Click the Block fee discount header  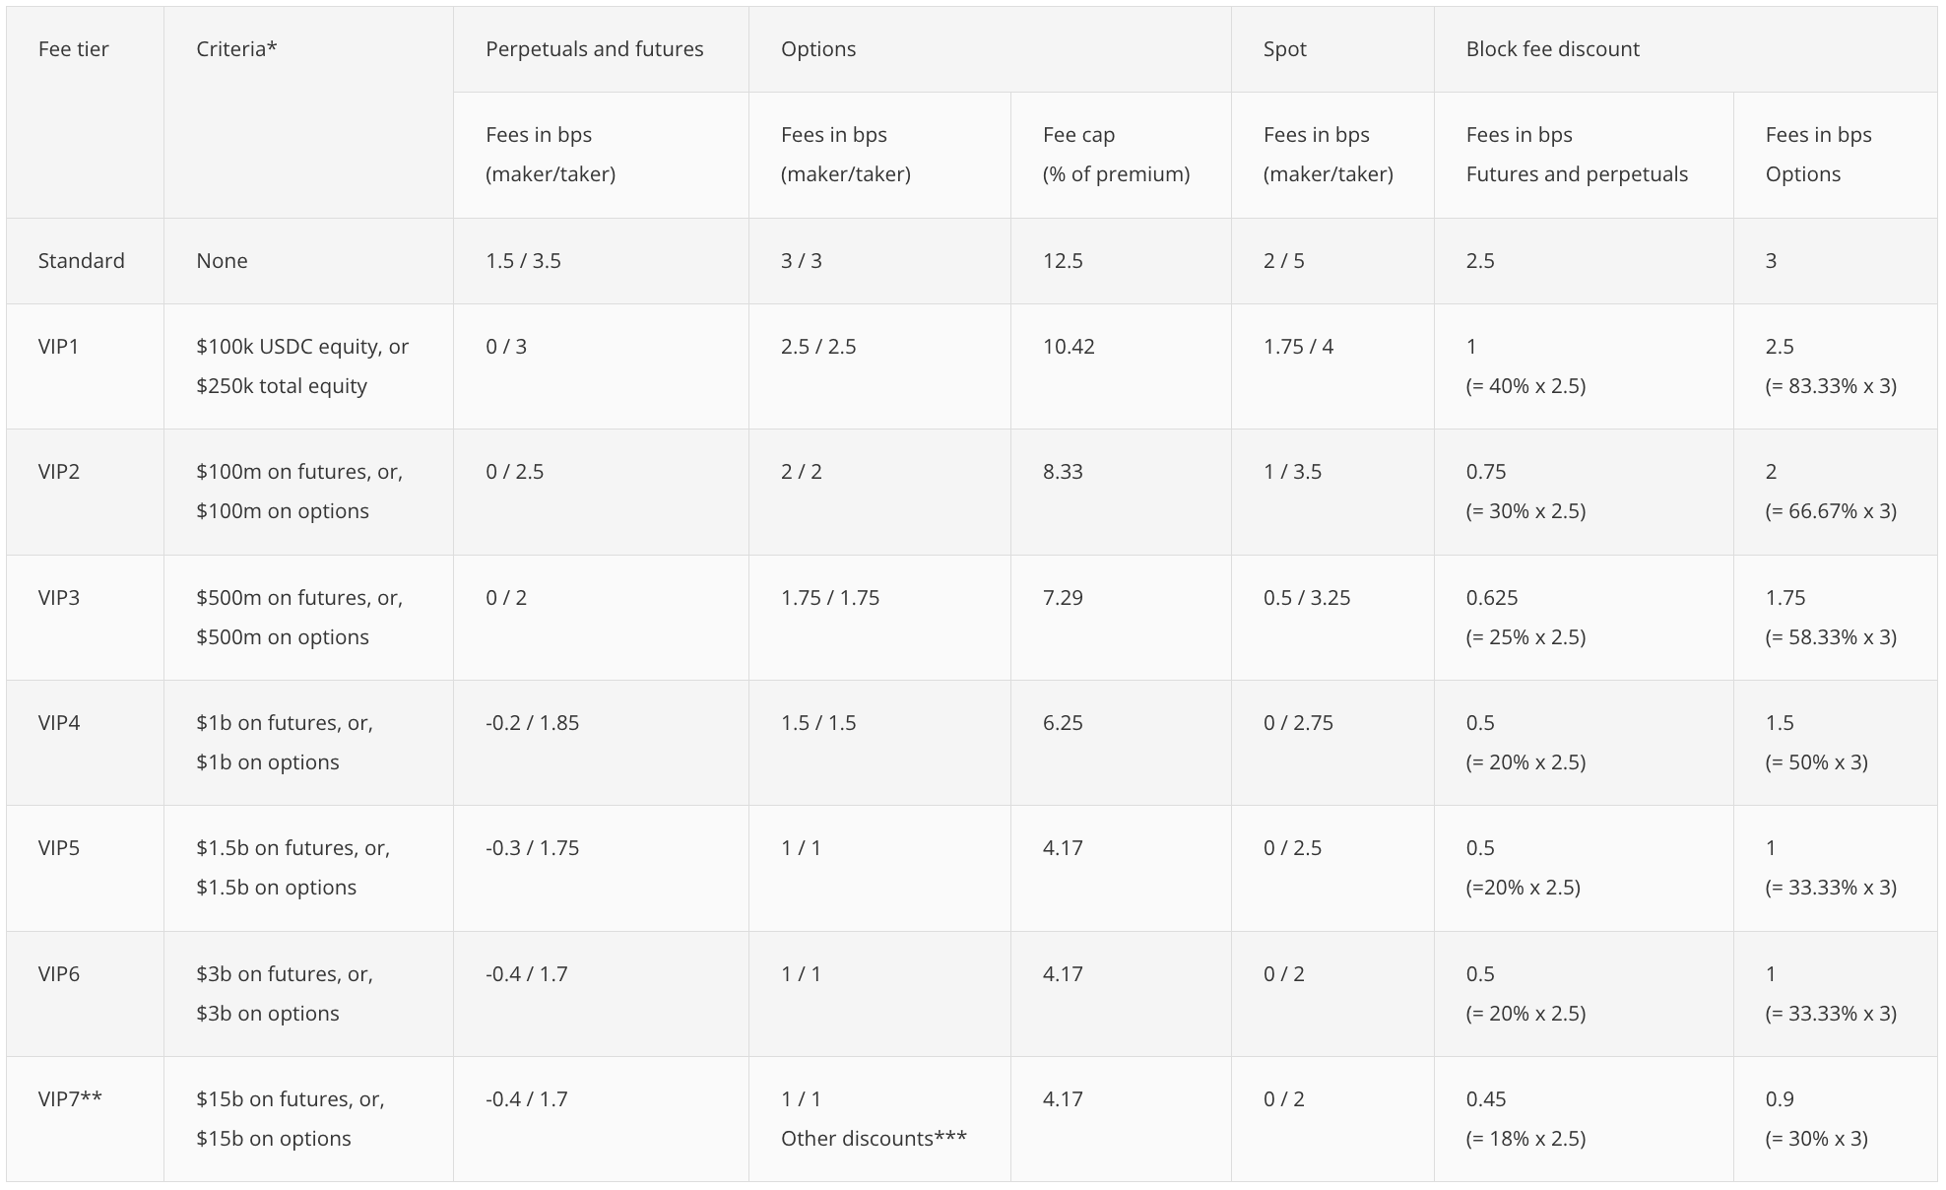pyautogui.click(x=1552, y=49)
